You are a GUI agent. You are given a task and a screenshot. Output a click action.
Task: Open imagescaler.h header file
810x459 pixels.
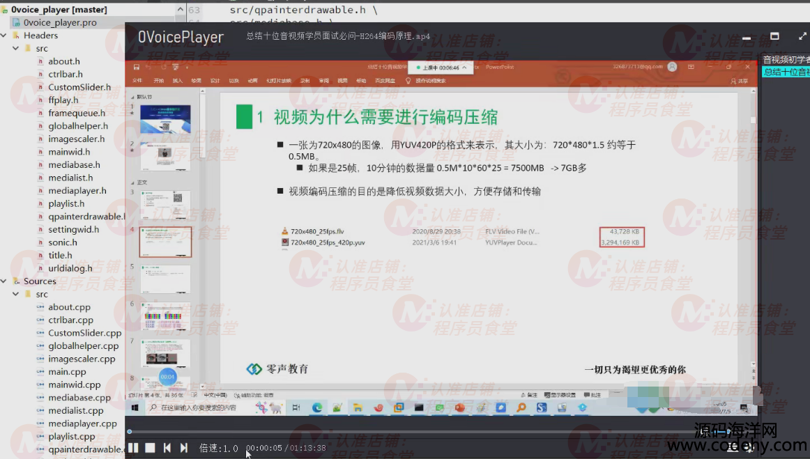point(77,139)
